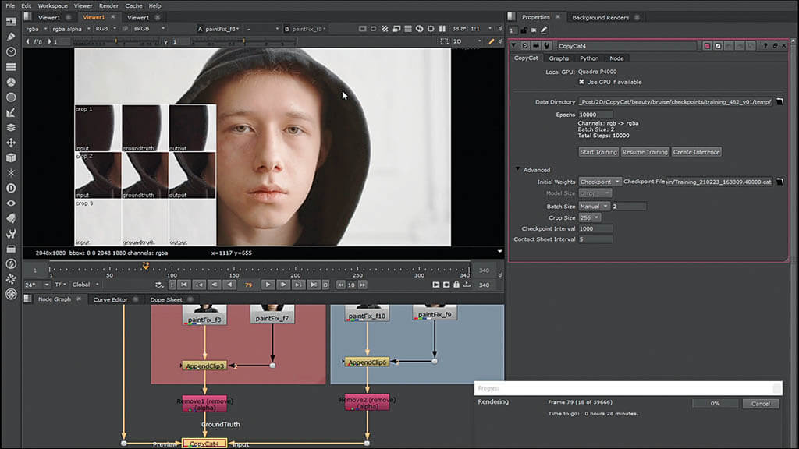
Task: Jump to the last frame button
Action: [313, 285]
